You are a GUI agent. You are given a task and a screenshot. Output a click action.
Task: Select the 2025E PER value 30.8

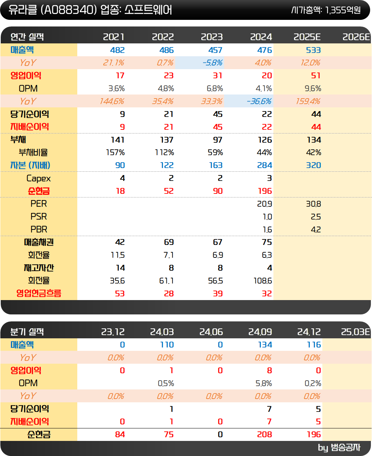point(313,204)
